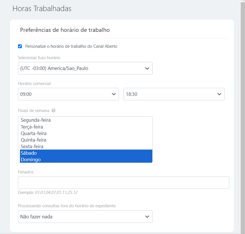Click the chevron arrow on the 18:30 selector
This screenshot has height=234, width=245.
219,94
